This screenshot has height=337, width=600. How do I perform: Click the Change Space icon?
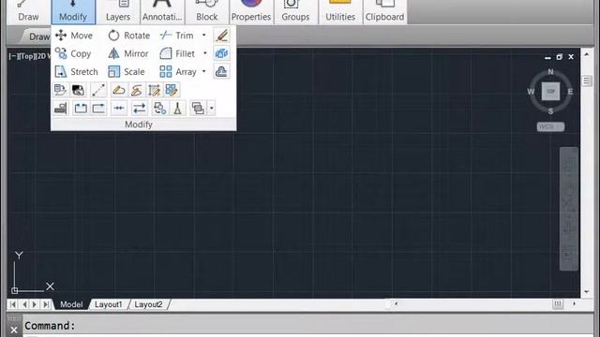[x=78, y=90]
